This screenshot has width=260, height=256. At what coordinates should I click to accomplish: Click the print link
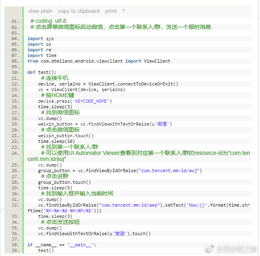pyautogui.click(x=111, y=11)
